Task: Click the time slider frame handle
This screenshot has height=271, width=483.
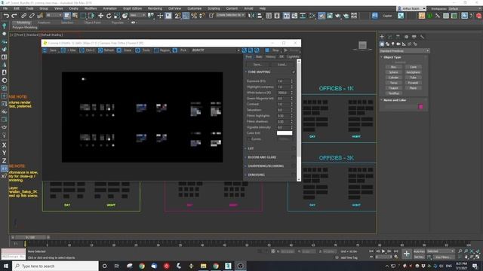Action: (30, 237)
